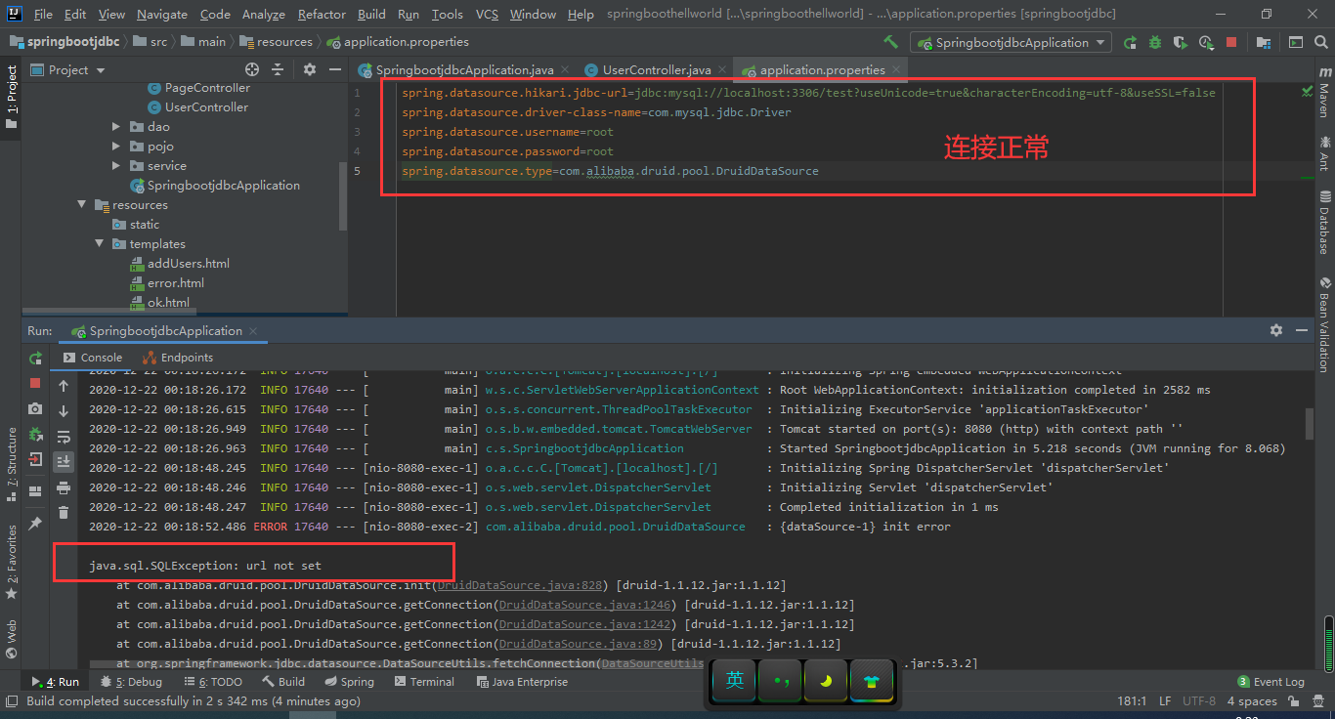1335x719 pixels.
Task: Click console vertical scrollbar
Action: (1309, 424)
